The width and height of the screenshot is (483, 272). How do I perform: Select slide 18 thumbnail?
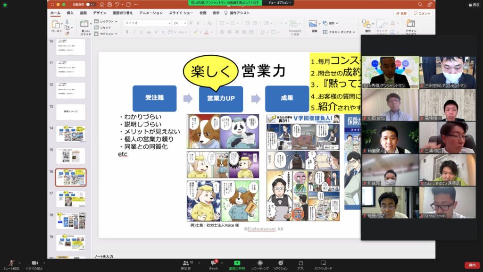[x=71, y=221]
